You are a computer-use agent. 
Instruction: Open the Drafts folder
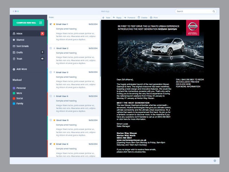click(28, 52)
